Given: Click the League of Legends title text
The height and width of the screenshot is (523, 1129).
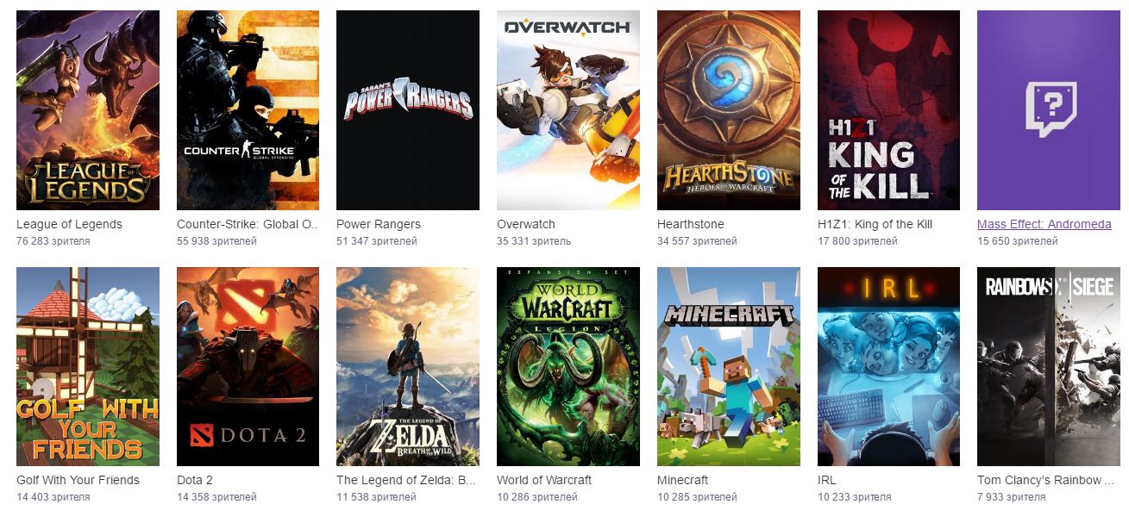Looking at the screenshot, I should click(x=69, y=224).
